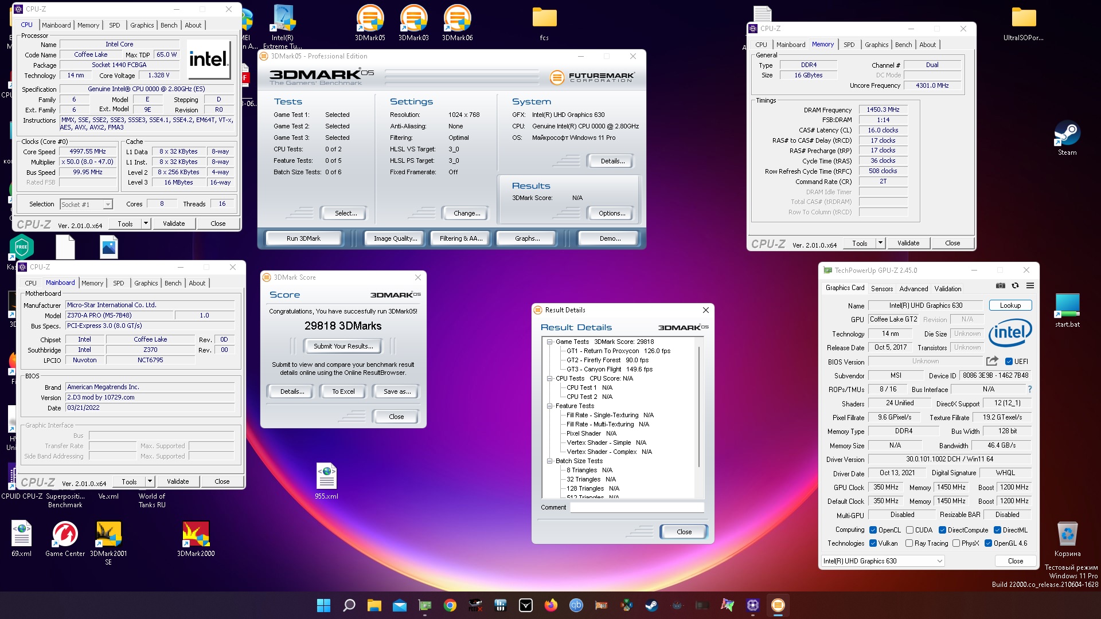Open the CPU-Z chip icon on the taskbar
Viewport: 1101px width, 619px height.
point(753,605)
